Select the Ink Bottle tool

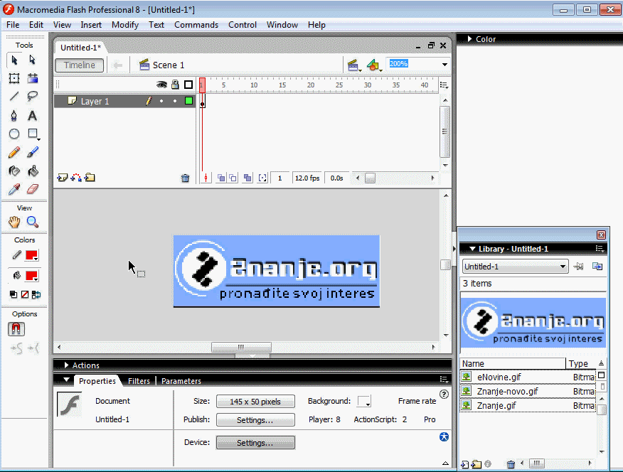coord(14,171)
